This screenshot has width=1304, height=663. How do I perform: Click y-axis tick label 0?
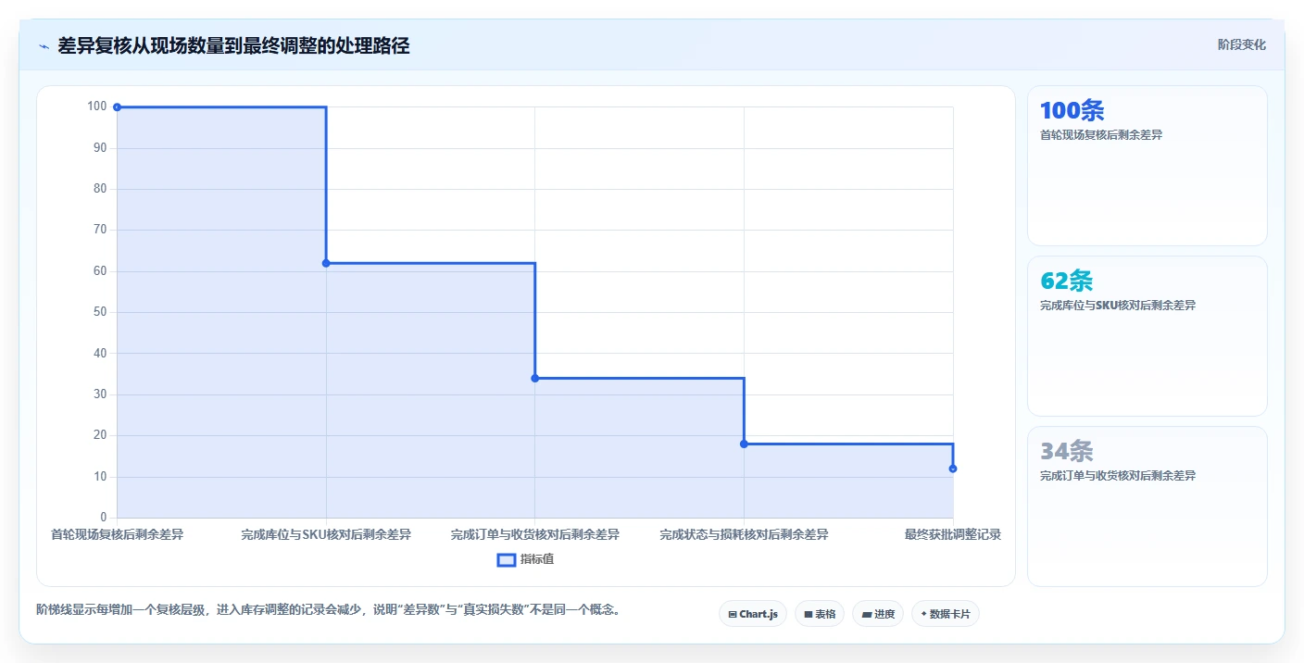coord(104,518)
